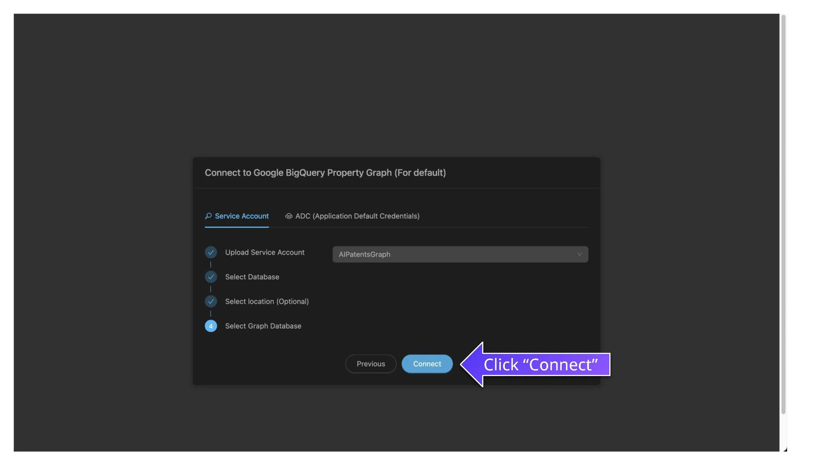
Task: Click the Previous button
Action: pyautogui.click(x=370, y=364)
